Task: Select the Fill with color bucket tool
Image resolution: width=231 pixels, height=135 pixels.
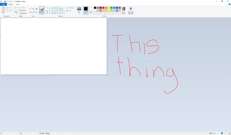Action: [x=33, y=9]
